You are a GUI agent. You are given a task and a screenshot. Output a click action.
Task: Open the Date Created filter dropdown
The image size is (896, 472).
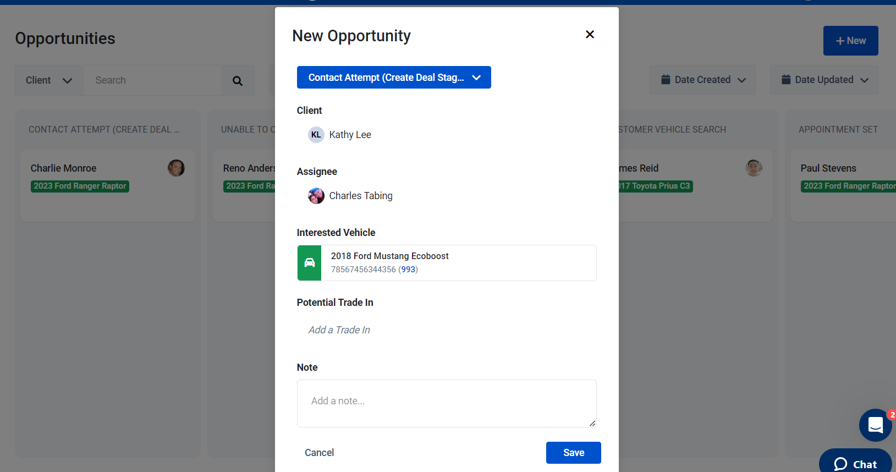click(x=703, y=80)
